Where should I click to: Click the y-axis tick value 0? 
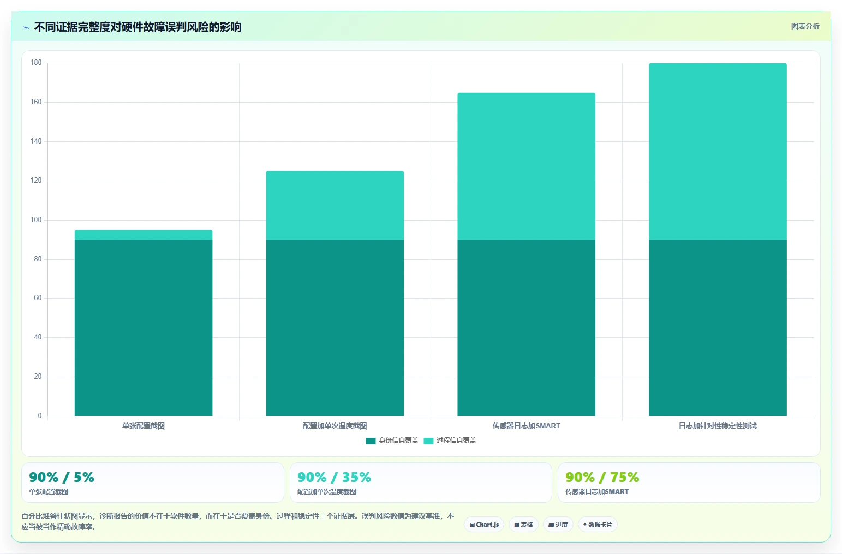pos(40,416)
